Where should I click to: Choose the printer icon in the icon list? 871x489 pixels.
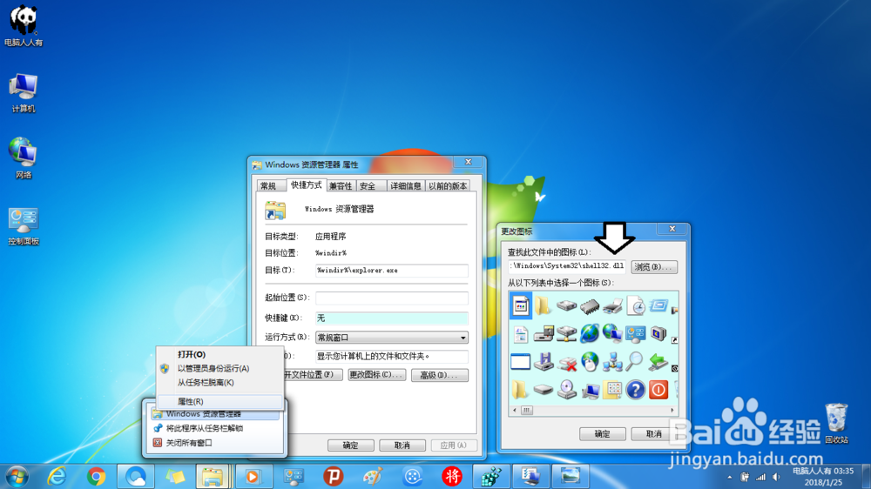pyautogui.click(x=612, y=305)
